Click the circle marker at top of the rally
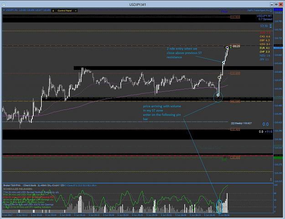 point(227,48)
